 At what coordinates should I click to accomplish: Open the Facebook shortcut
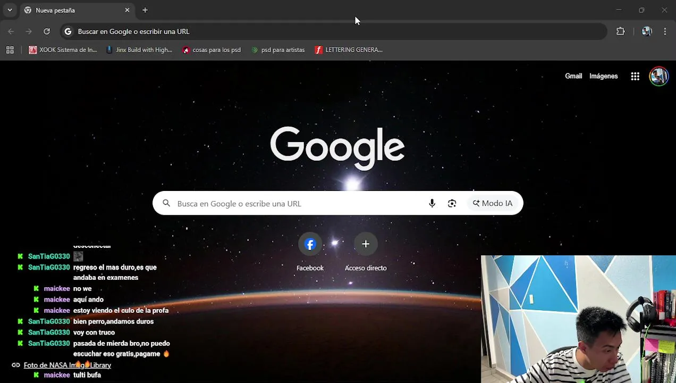310,253
